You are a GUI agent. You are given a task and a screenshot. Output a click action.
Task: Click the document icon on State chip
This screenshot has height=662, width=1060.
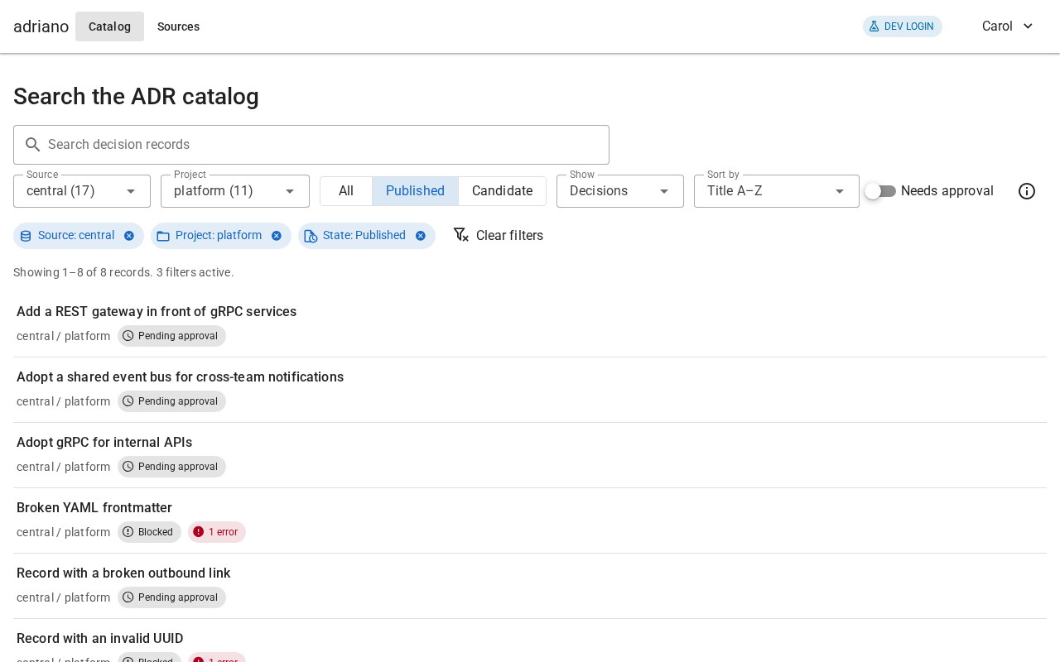pyautogui.click(x=311, y=236)
